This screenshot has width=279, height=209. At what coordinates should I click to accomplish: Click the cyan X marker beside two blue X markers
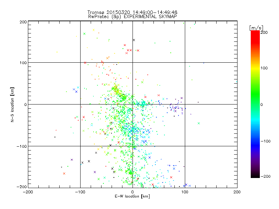[x=78, y=87]
